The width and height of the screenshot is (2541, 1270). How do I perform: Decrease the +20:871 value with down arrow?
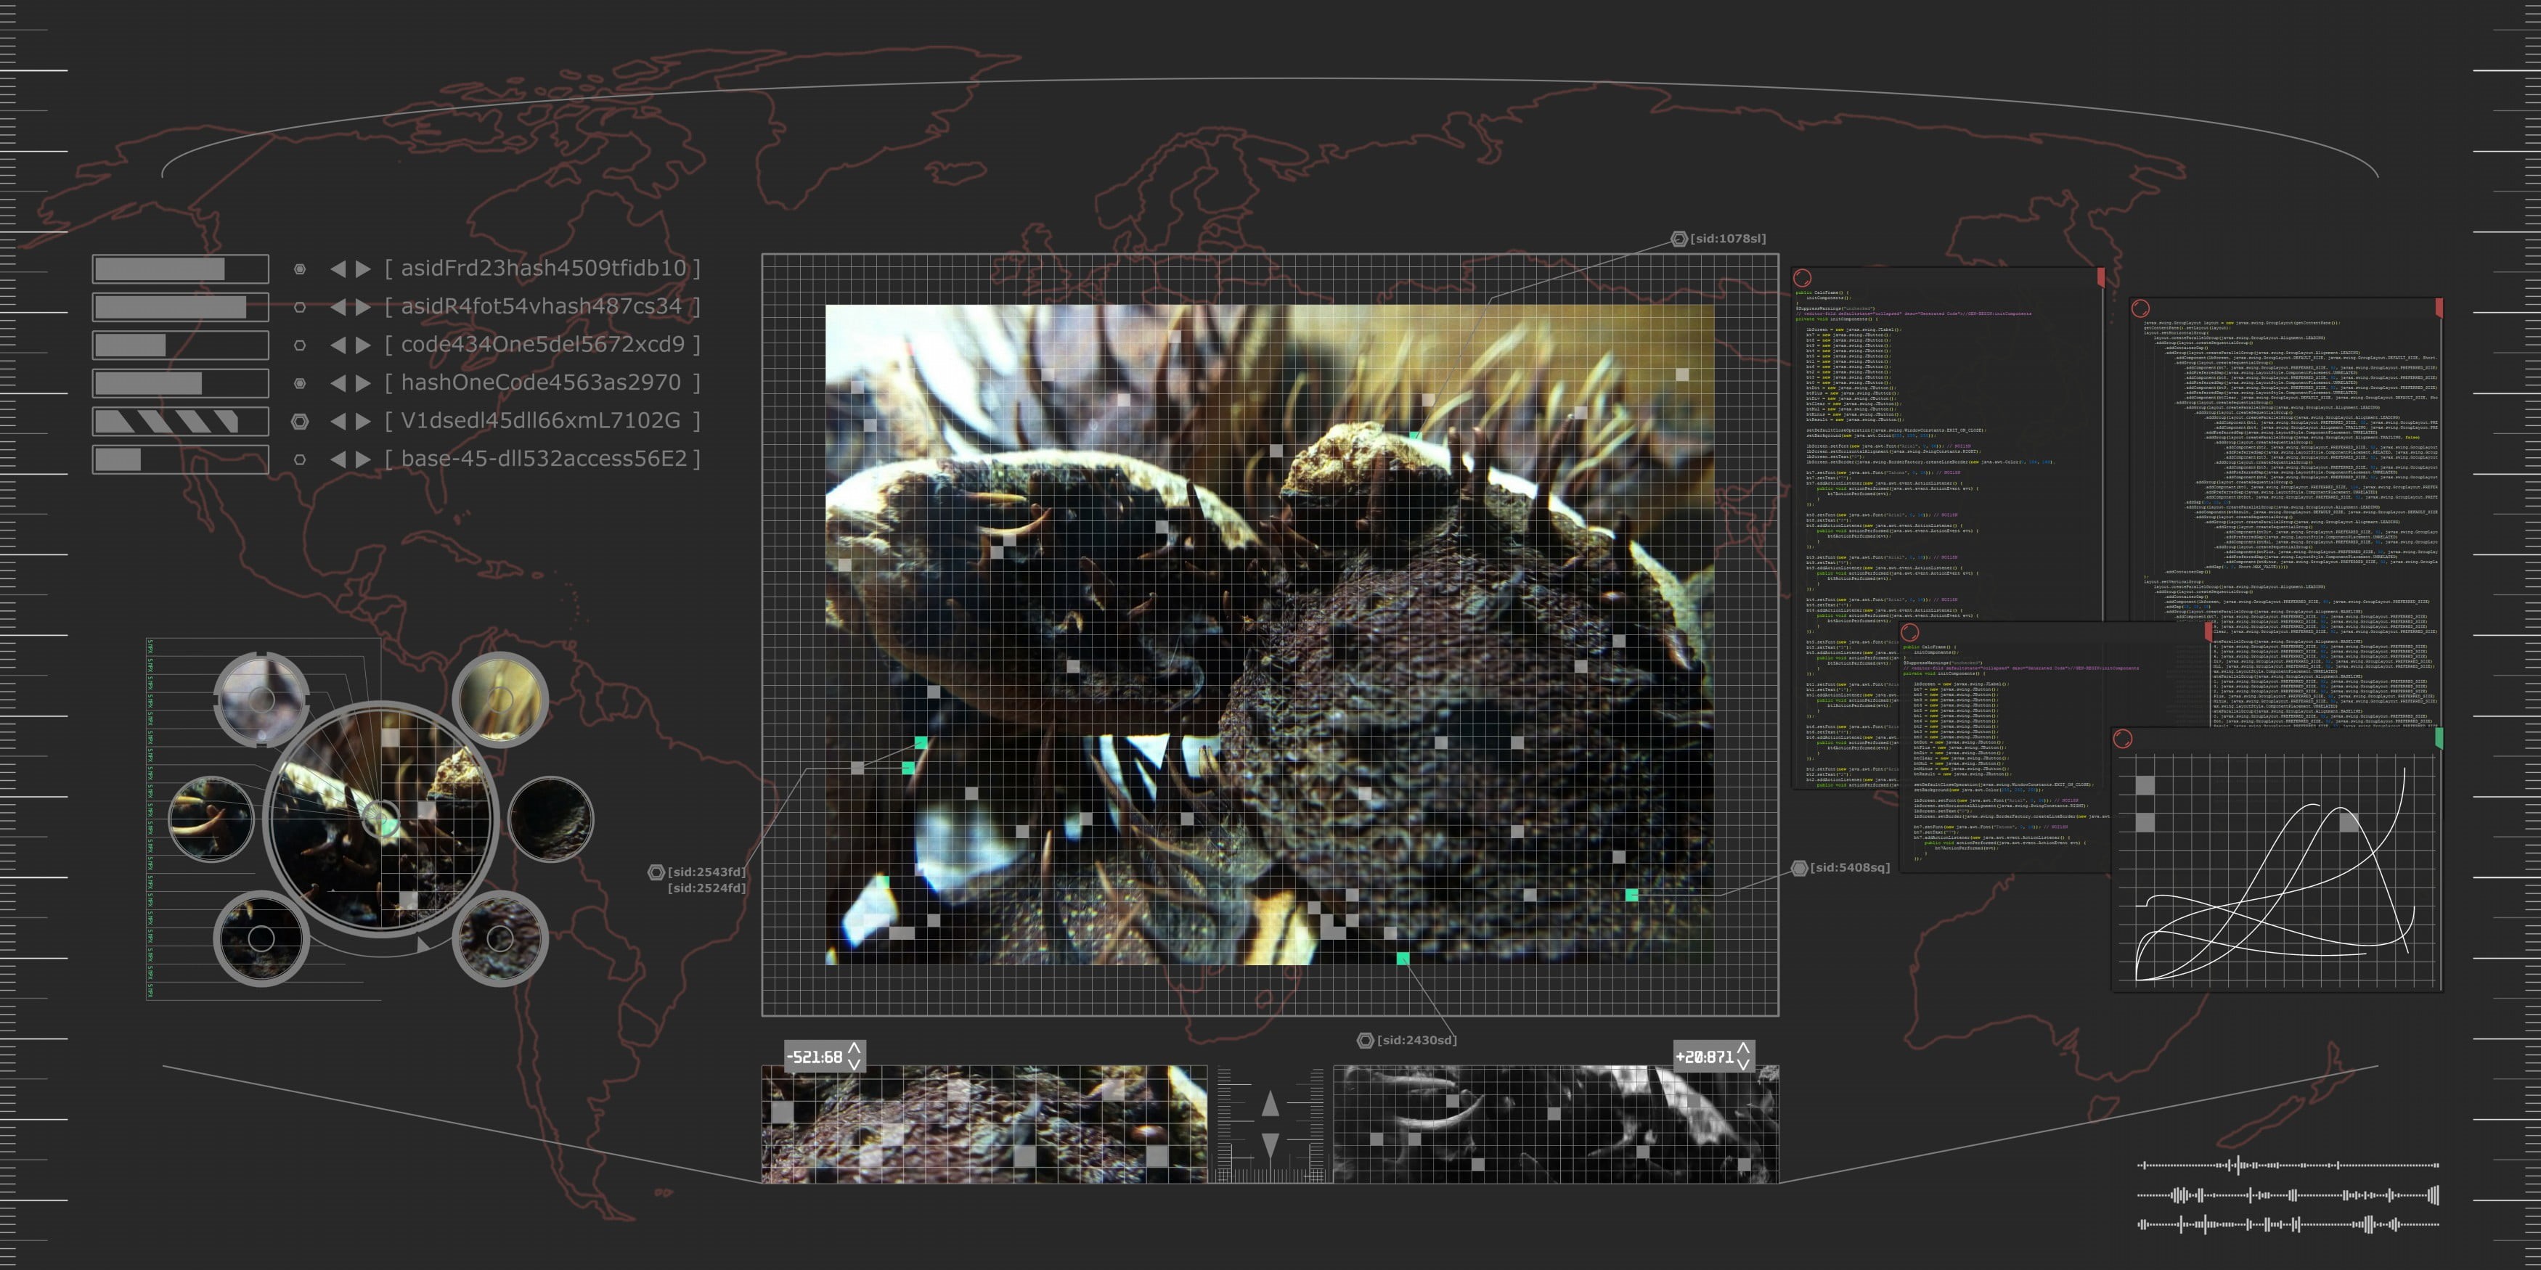(1743, 1064)
